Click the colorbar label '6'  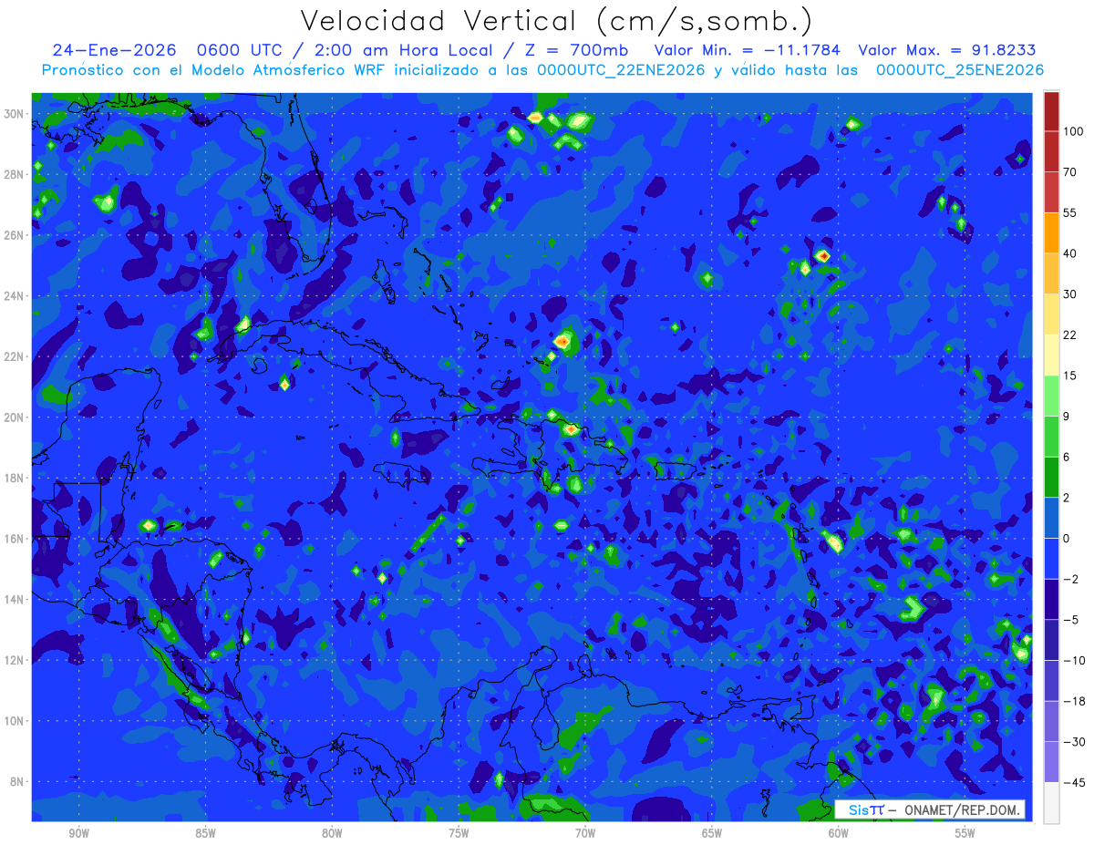[1066, 457]
